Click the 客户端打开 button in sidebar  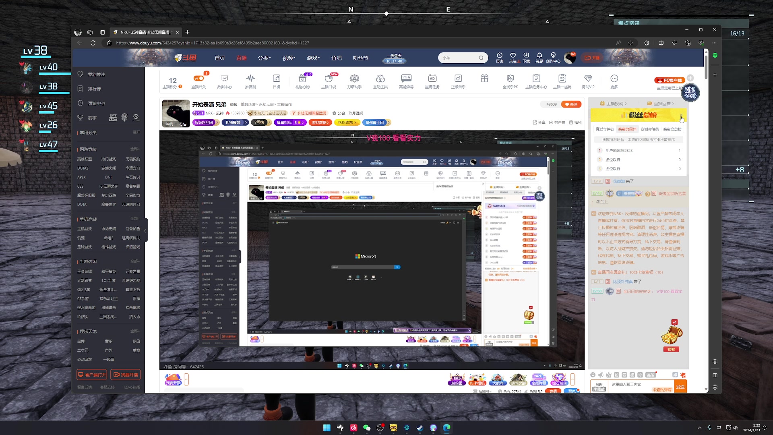pos(92,375)
